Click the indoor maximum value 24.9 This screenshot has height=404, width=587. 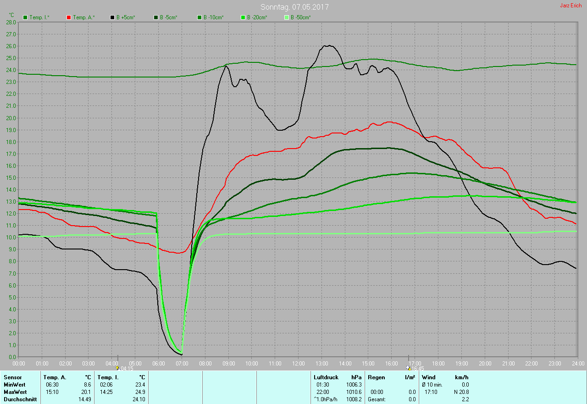(139, 392)
